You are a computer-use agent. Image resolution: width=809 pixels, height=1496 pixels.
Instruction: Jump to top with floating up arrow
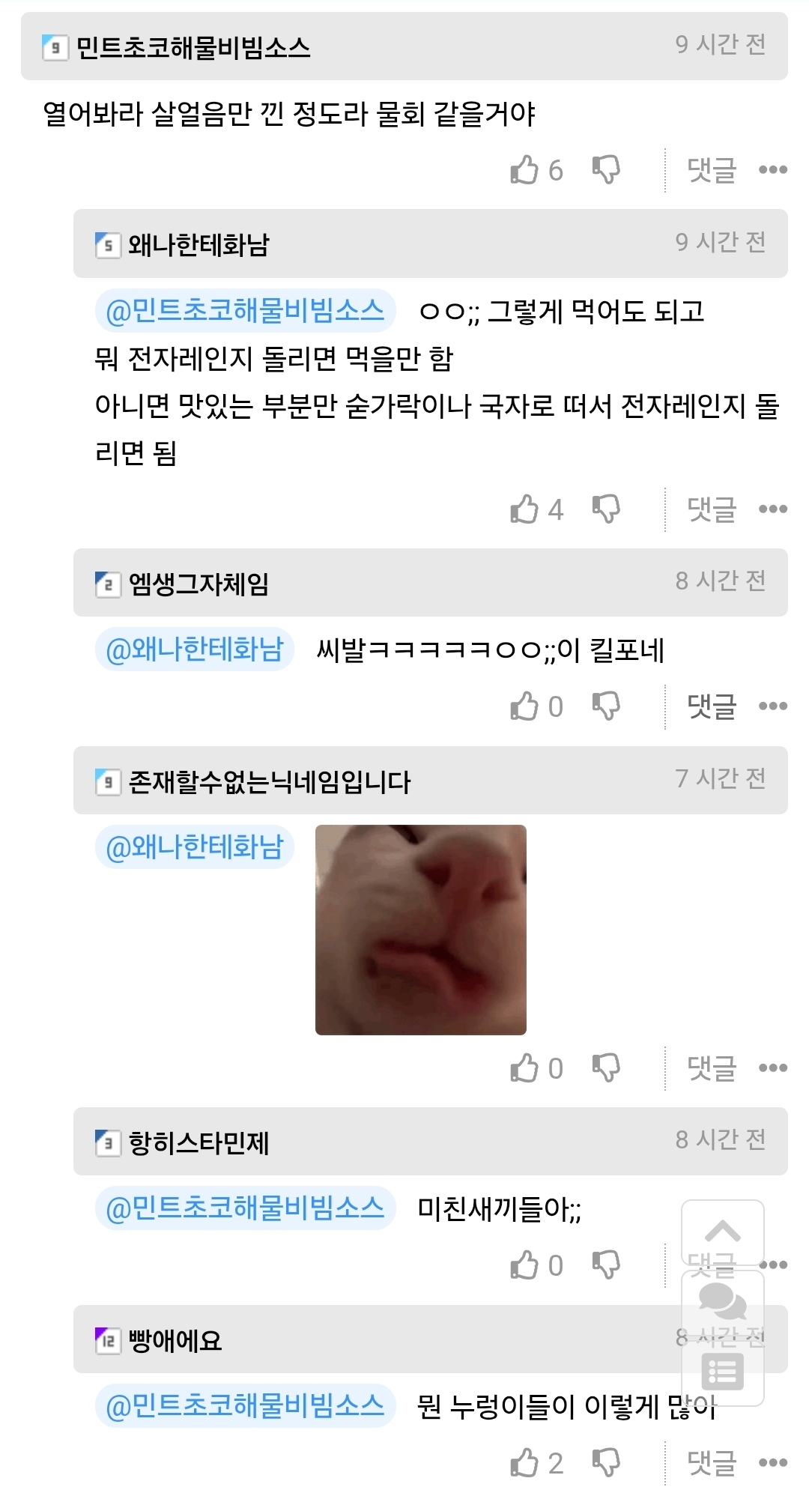click(723, 1232)
